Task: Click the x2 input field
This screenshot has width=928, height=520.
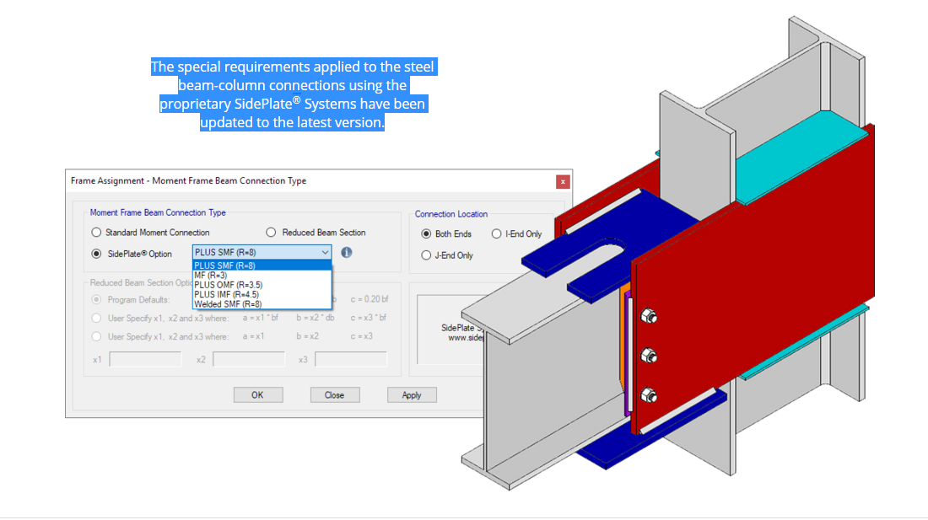Action: pyautogui.click(x=249, y=359)
